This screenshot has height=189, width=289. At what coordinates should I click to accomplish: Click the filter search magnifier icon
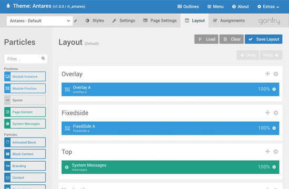[43, 58]
